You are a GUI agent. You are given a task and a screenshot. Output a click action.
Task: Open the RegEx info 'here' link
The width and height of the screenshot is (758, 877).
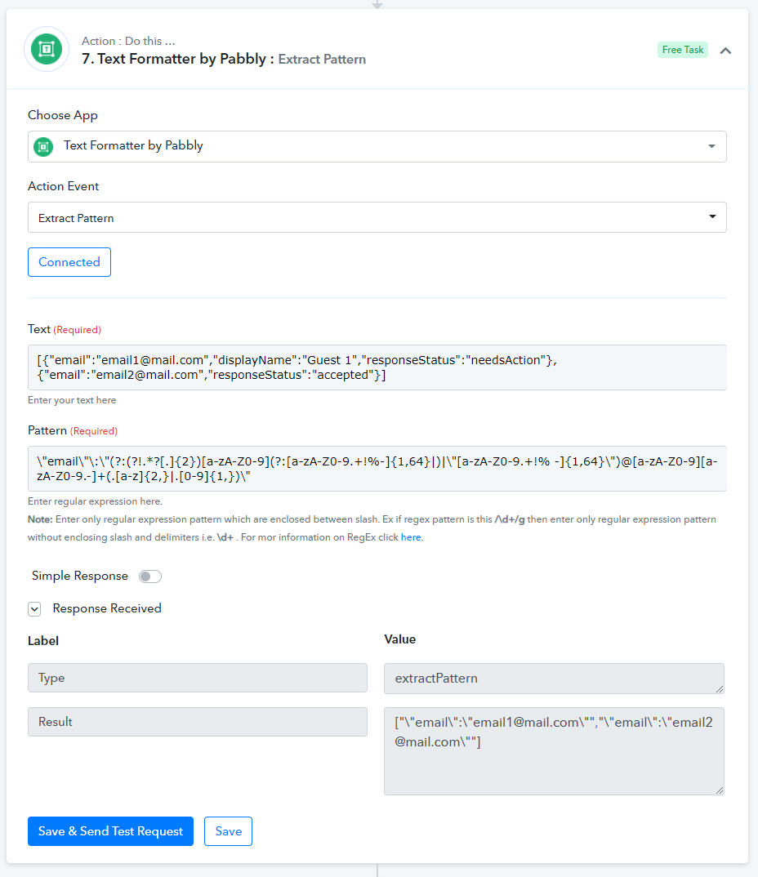411,537
